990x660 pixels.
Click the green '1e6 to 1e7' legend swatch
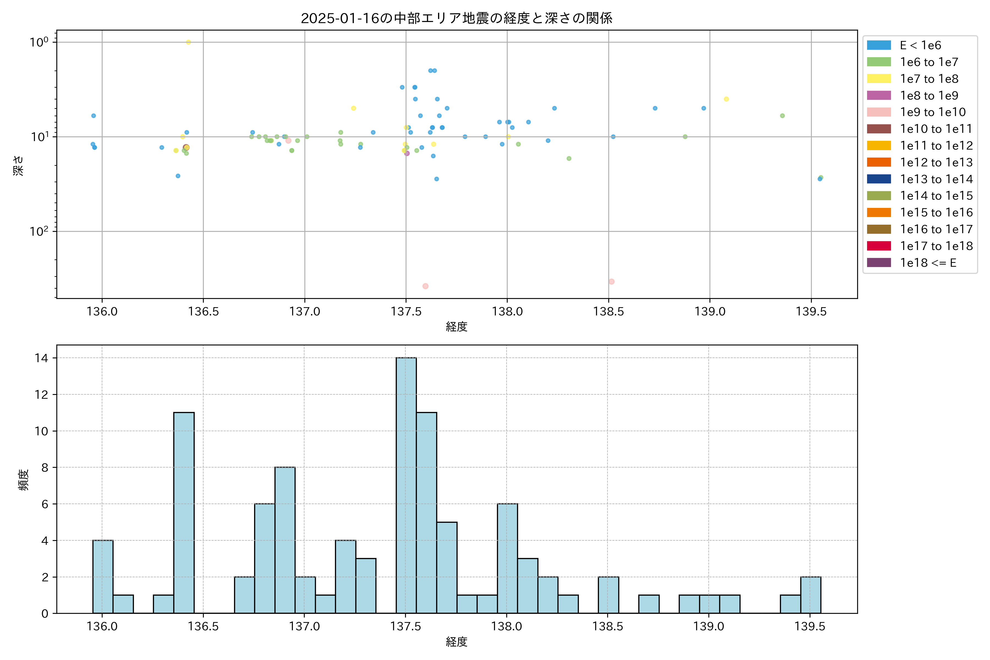(878, 62)
